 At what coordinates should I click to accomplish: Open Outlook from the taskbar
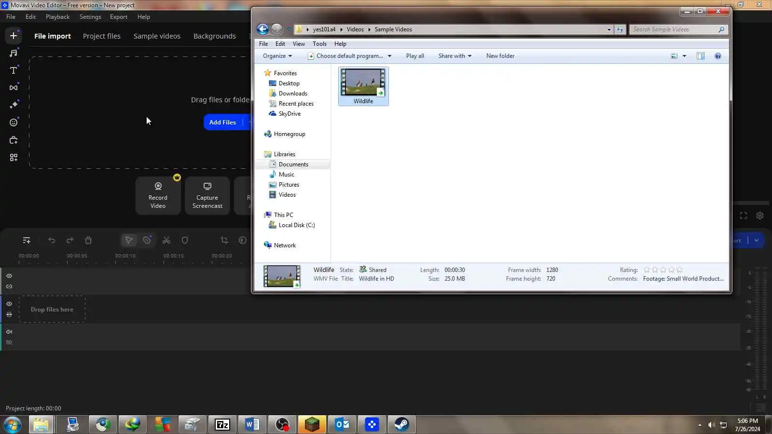click(x=342, y=424)
